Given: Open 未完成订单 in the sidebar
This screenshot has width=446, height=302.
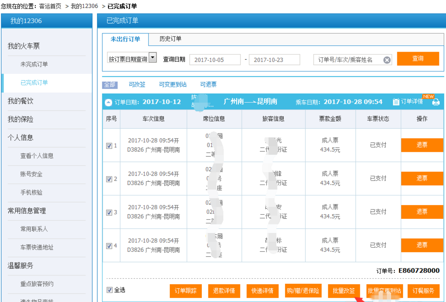Looking at the screenshot, I should [34, 64].
